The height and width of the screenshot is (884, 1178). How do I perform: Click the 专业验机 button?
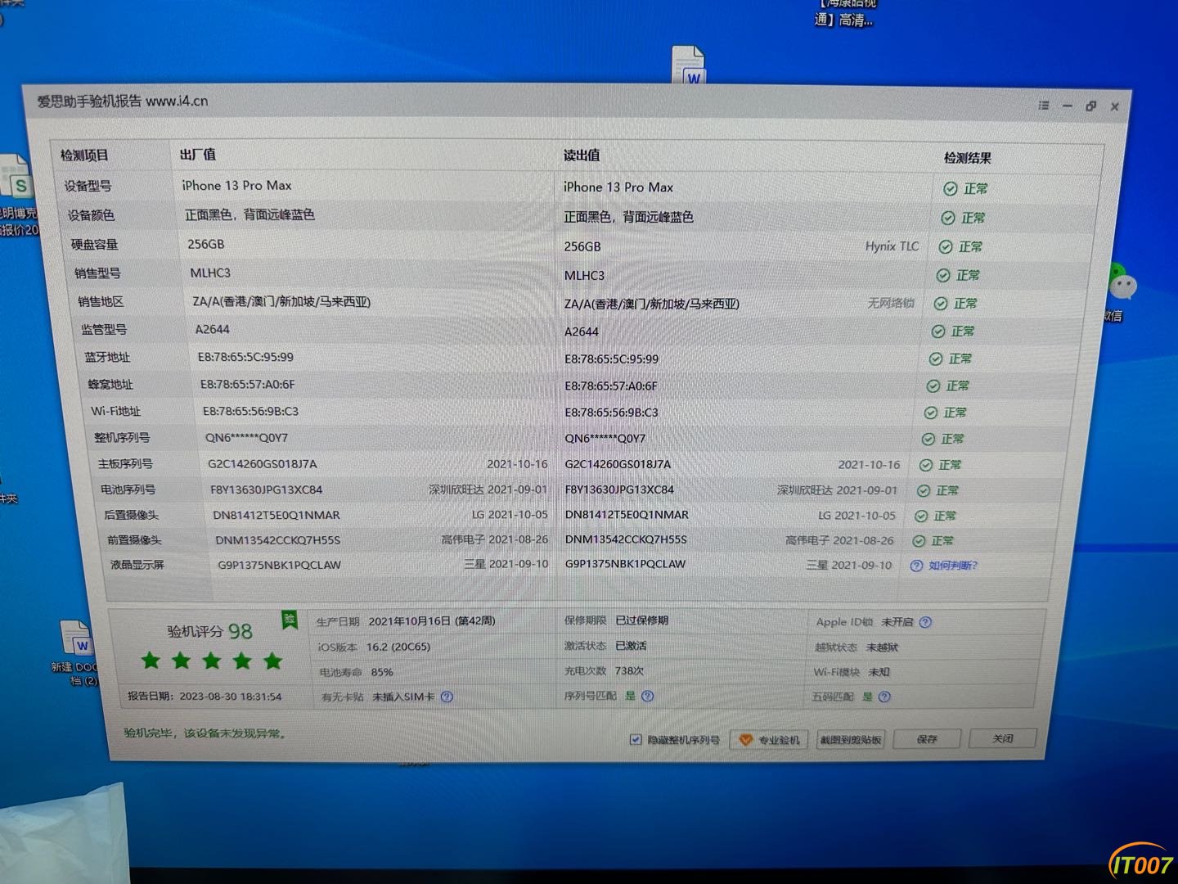(769, 740)
